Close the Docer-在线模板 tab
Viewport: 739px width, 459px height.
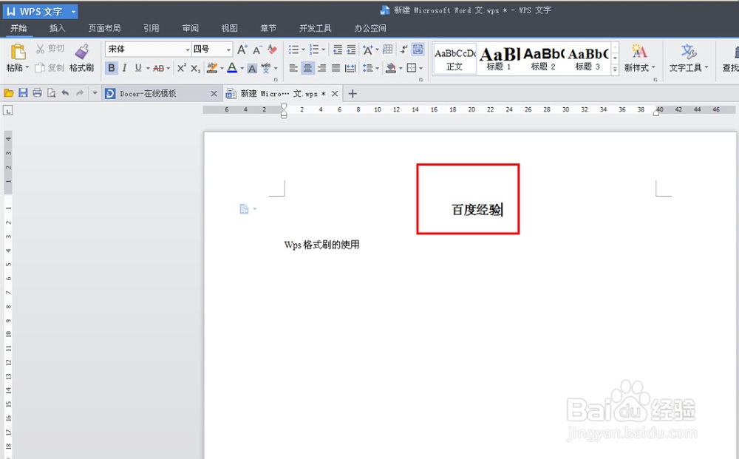[214, 94]
